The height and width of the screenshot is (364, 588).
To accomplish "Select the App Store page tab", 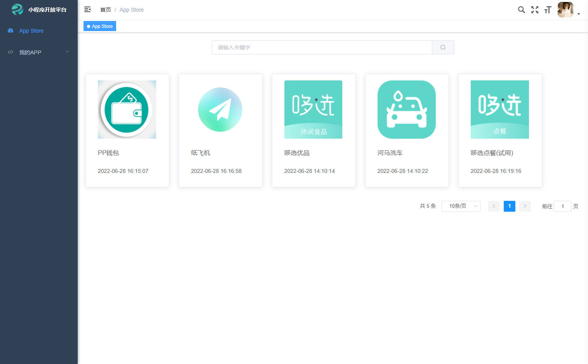I will coord(100,26).
